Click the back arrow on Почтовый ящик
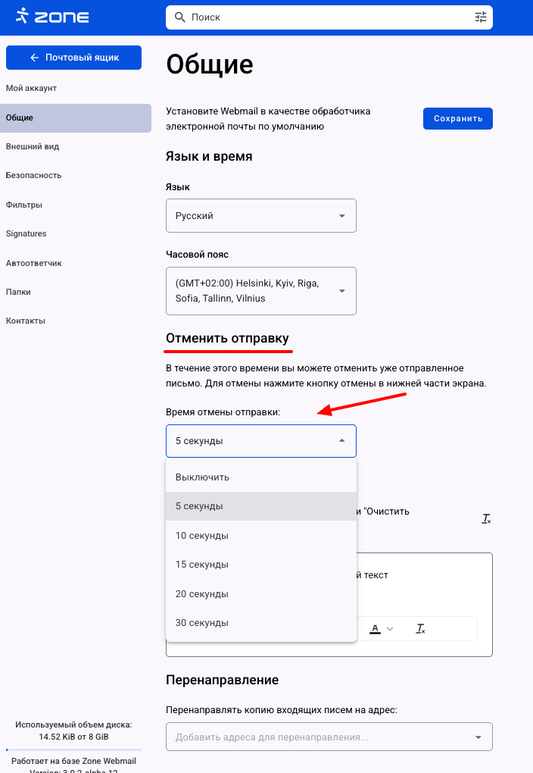This screenshot has width=533, height=773. (34, 58)
